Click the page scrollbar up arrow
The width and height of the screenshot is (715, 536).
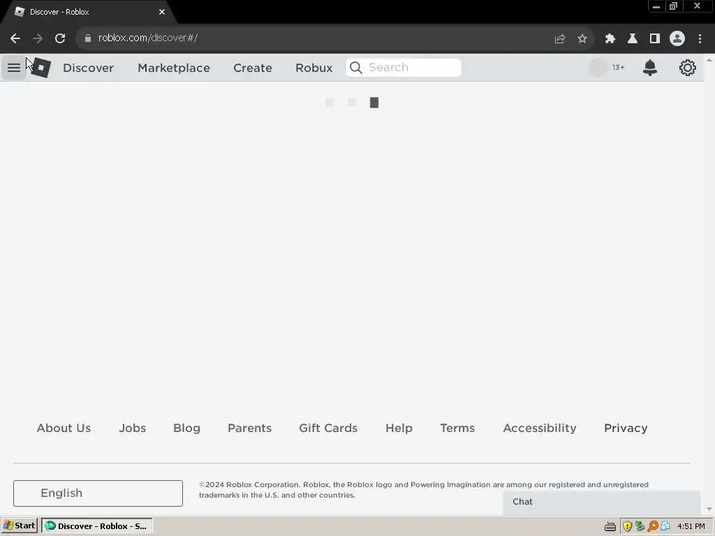709,60
